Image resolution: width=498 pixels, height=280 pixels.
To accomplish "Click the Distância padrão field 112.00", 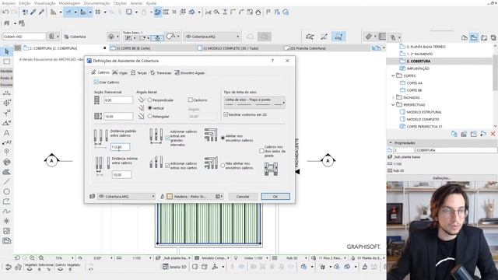I will point(120,147).
